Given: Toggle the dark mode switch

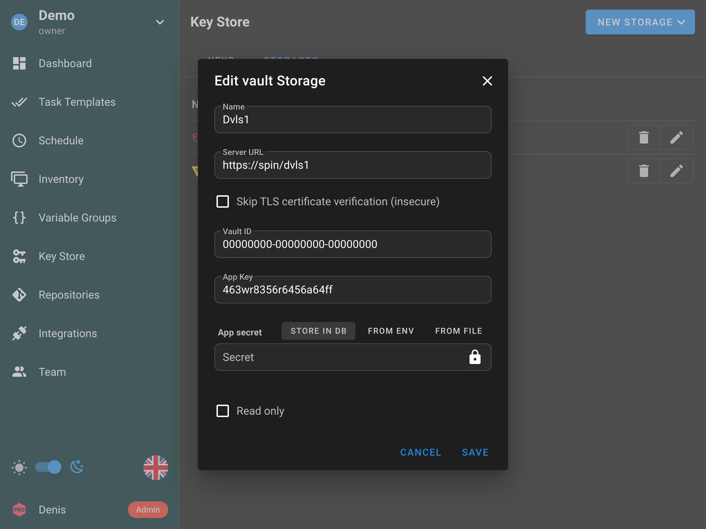Looking at the screenshot, I should [x=49, y=467].
